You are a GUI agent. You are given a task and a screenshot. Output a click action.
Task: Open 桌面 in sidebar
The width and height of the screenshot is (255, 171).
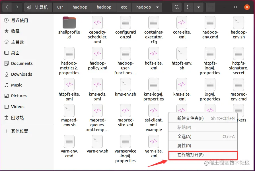pos(27,53)
